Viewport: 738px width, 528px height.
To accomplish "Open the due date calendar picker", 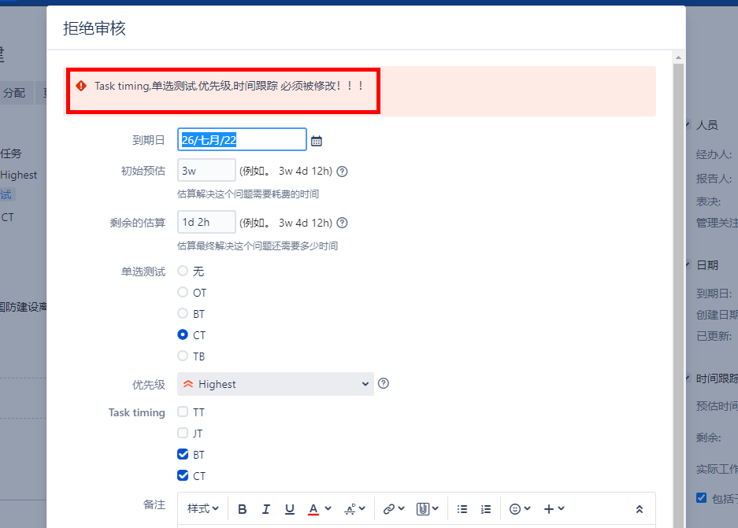I will [317, 141].
